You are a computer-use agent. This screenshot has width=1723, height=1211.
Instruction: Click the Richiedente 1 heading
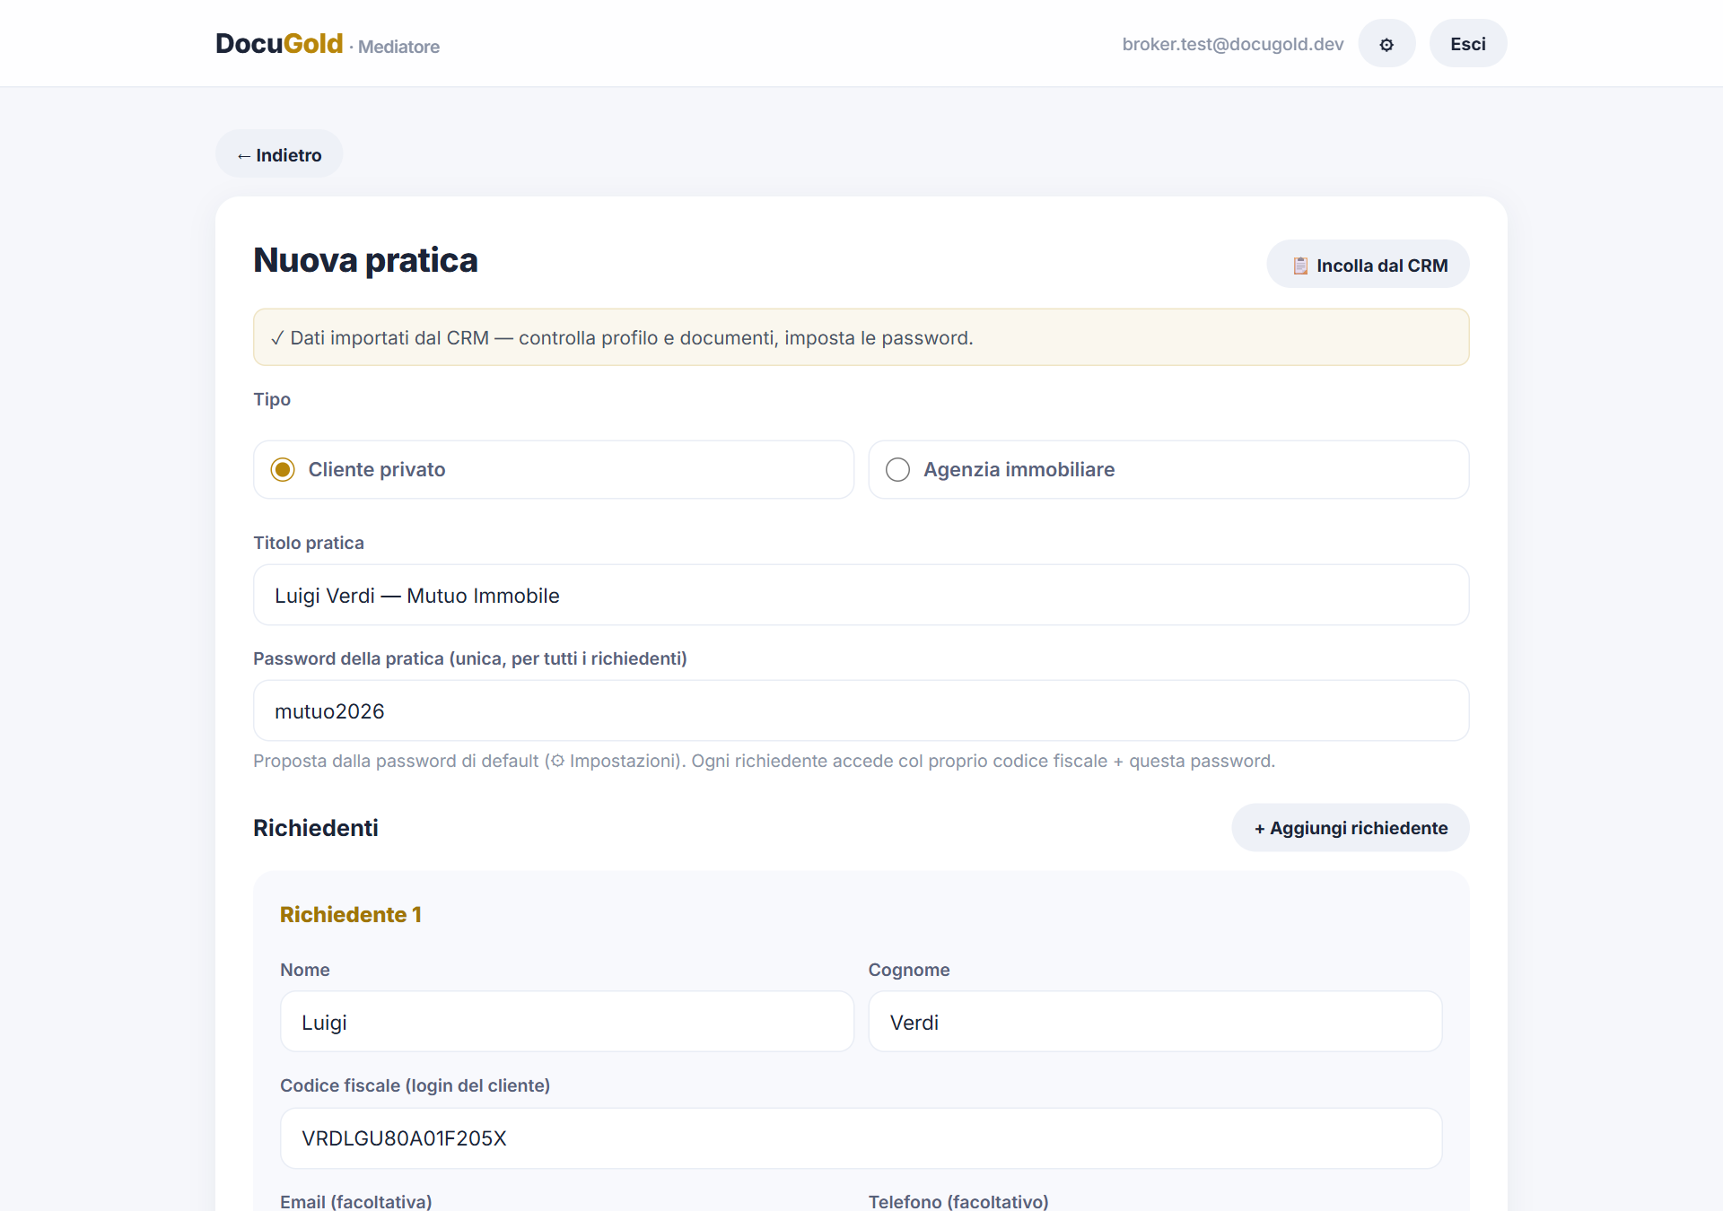(x=351, y=914)
